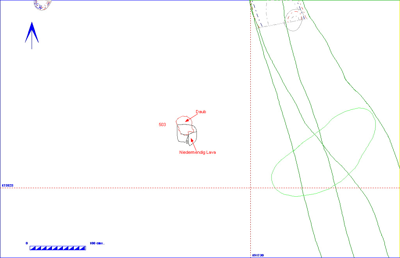Image resolution: width=400 pixels, height=258 pixels.
Task: Select the light green oval feature outline
Action: [323, 152]
